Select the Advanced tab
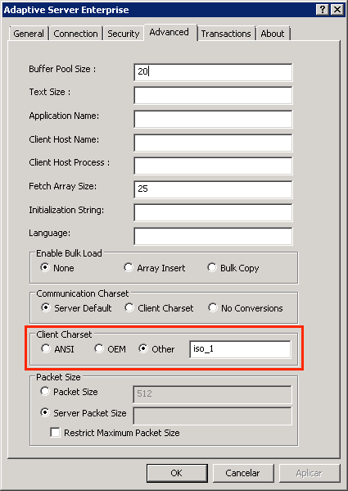This screenshot has width=348, height=491. [169, 32]
